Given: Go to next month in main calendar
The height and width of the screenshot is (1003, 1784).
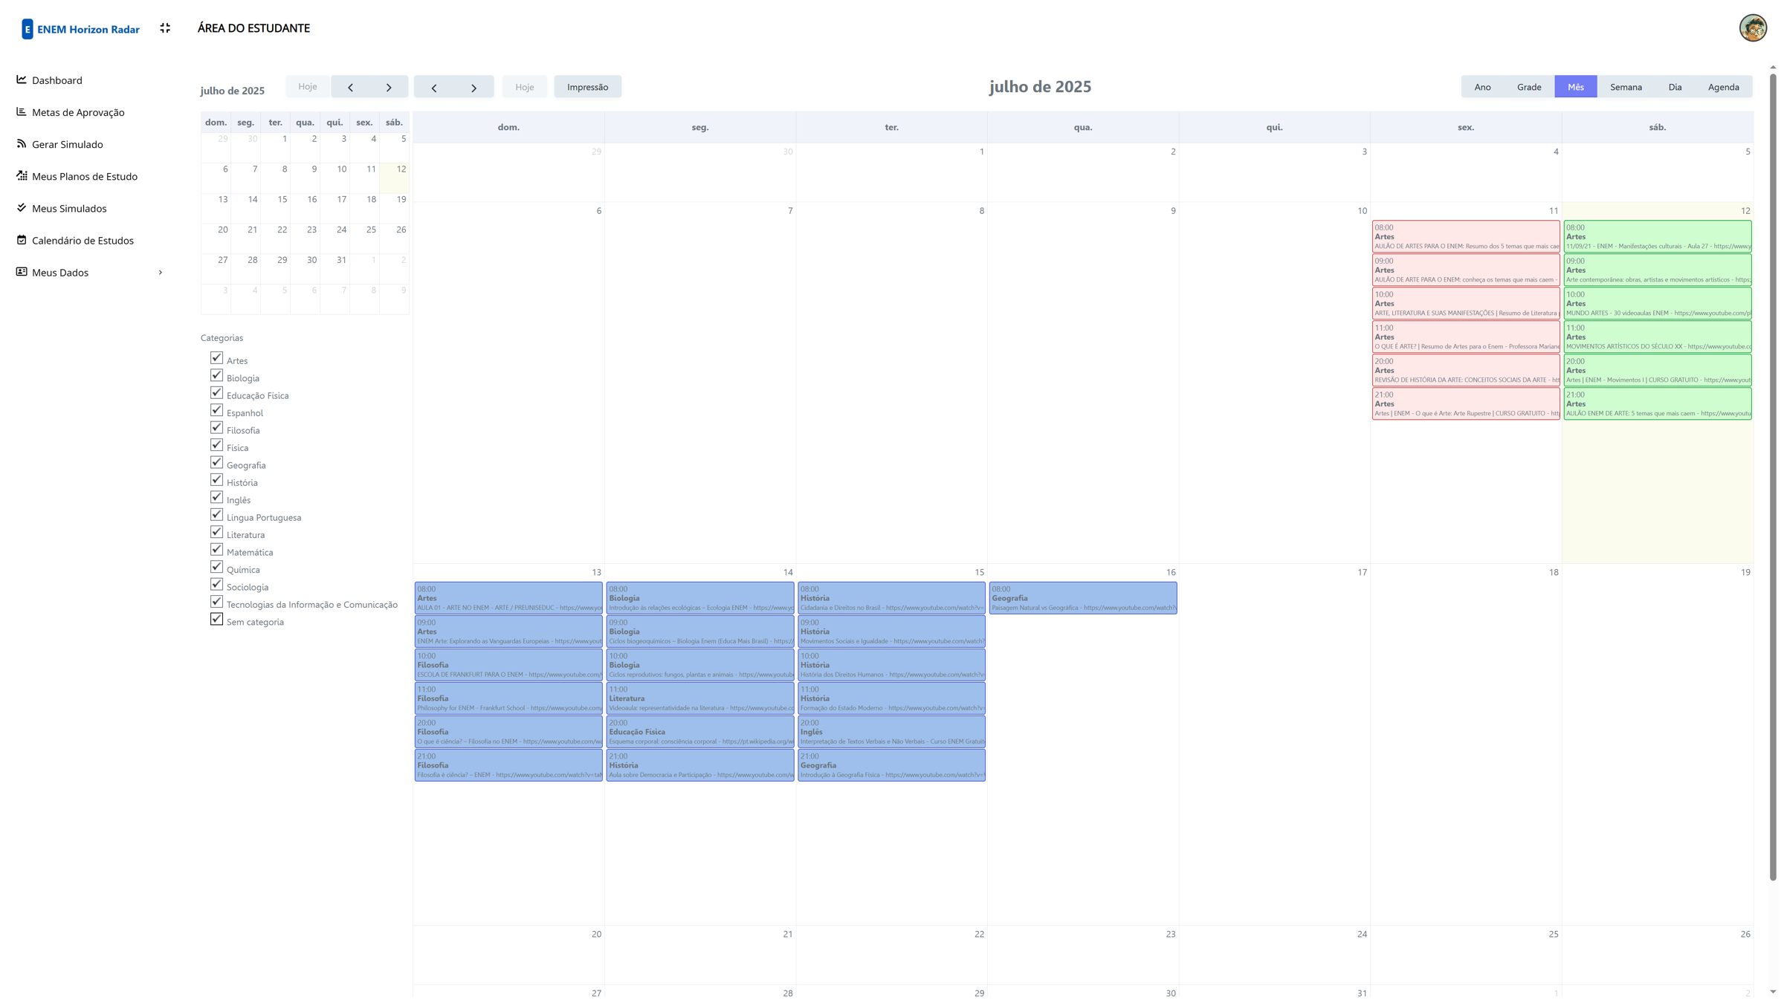Looking at the screenshot, I should point(474,88).
